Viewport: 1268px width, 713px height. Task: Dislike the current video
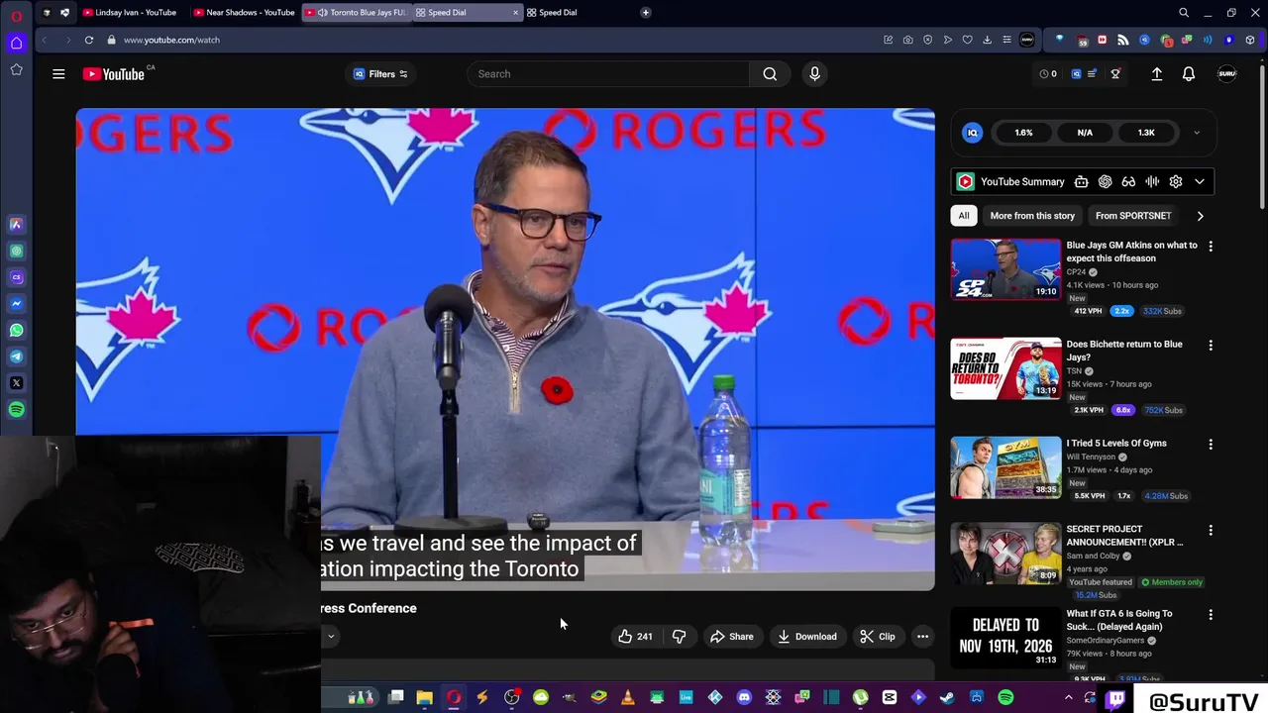(679, 637)
